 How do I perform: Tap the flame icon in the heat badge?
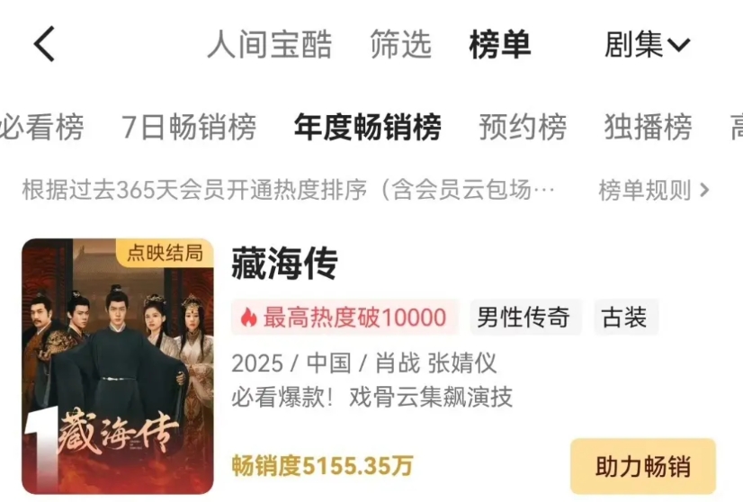[x=248, y=318]
